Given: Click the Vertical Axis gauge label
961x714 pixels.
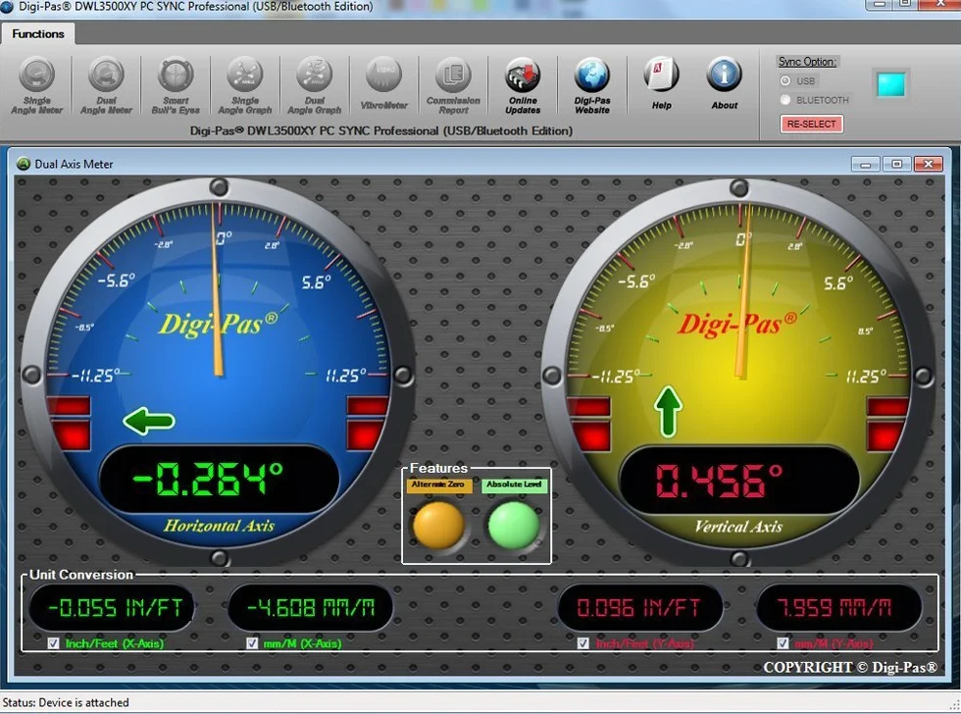Looking at the screenshot, I should point(738,527).
